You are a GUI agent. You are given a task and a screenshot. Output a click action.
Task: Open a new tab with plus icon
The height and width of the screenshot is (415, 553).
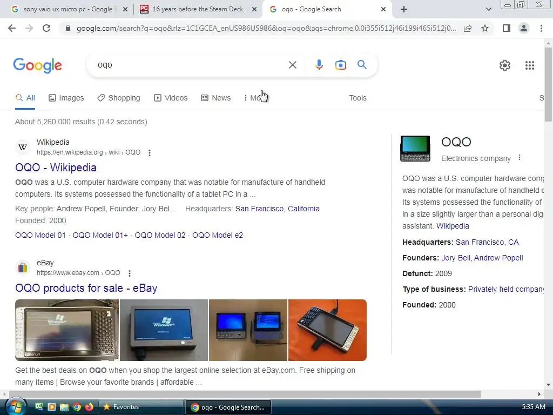(x=404, y=9)
